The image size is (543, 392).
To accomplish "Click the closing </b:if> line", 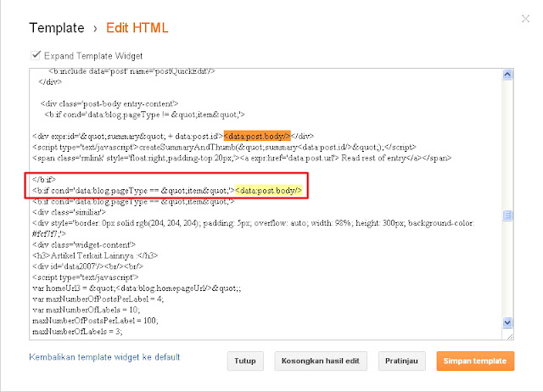I will [44, 179].
